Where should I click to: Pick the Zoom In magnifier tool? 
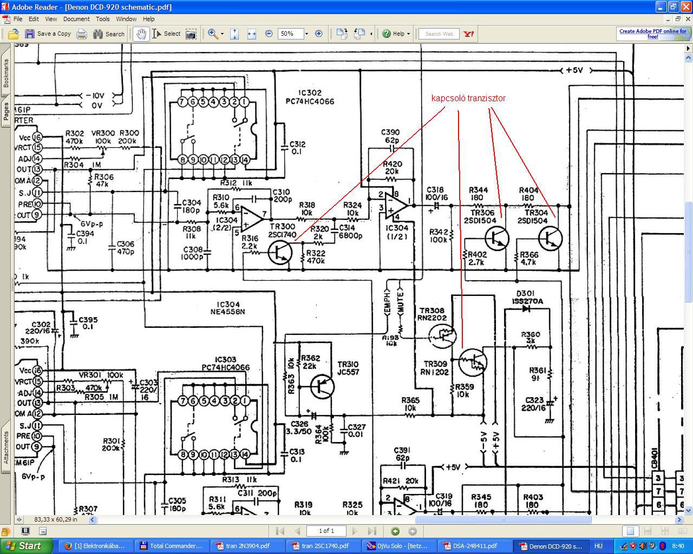click(213, 34)
